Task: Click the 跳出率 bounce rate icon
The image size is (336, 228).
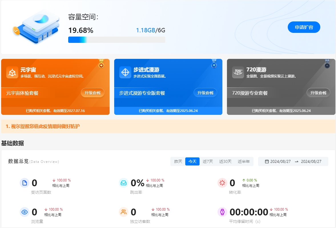Action: [123, 183]
